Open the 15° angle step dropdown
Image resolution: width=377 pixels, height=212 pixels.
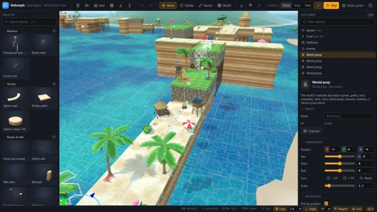(x=325, y=209)
